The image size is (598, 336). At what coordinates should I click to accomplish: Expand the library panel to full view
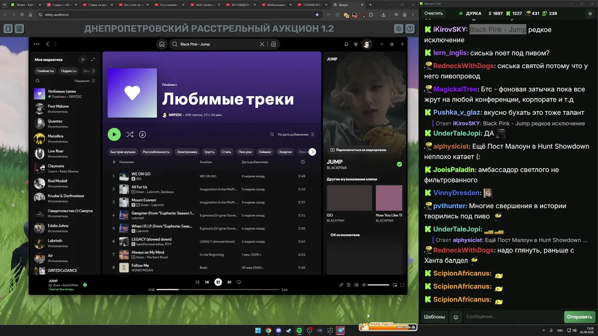click(x=93, y=60)
